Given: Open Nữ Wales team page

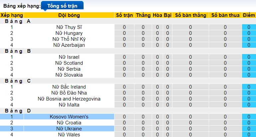Looking at the screenshot, I should (x=69, y=134).
